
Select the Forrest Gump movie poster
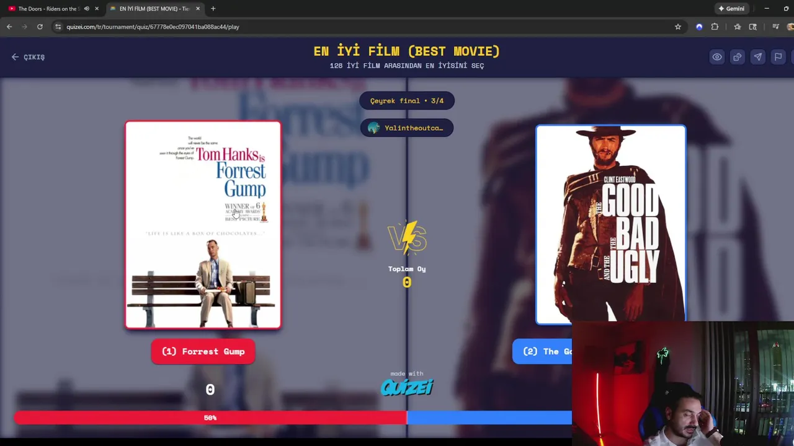click(203, 224)
